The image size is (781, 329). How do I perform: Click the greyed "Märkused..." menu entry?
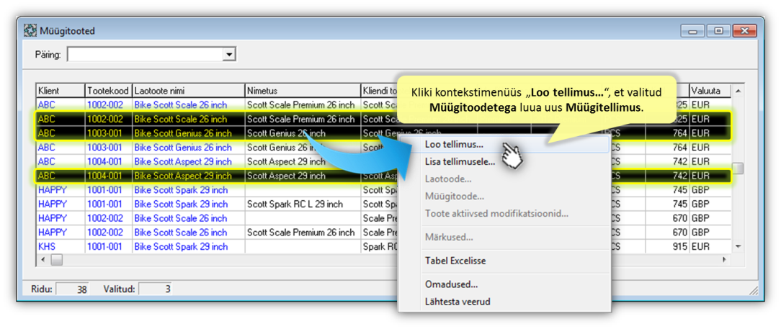[449, 237]
